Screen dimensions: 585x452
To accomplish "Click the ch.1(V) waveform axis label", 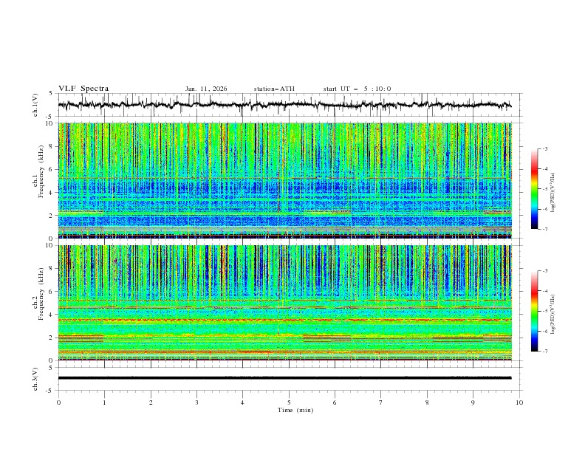I will tap(36, 106).
